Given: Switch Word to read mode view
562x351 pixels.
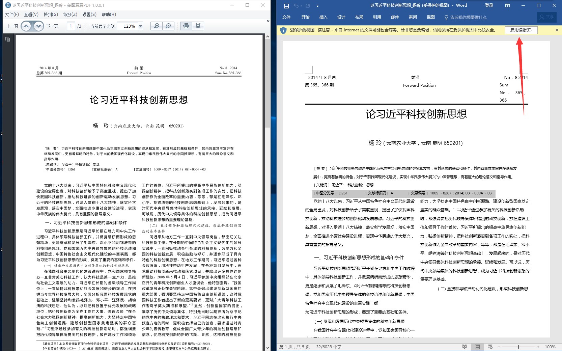Looking at the screenshot, I should point(465,347).
